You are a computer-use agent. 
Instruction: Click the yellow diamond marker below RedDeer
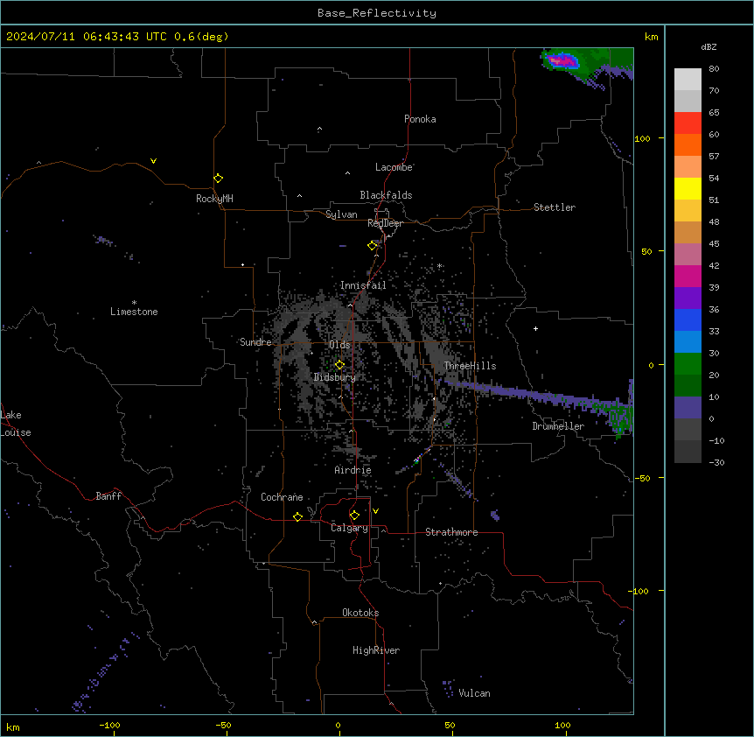tap(373, 246)
